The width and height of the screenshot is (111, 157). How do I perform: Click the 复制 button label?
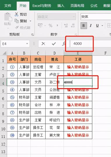click(23, 21)
